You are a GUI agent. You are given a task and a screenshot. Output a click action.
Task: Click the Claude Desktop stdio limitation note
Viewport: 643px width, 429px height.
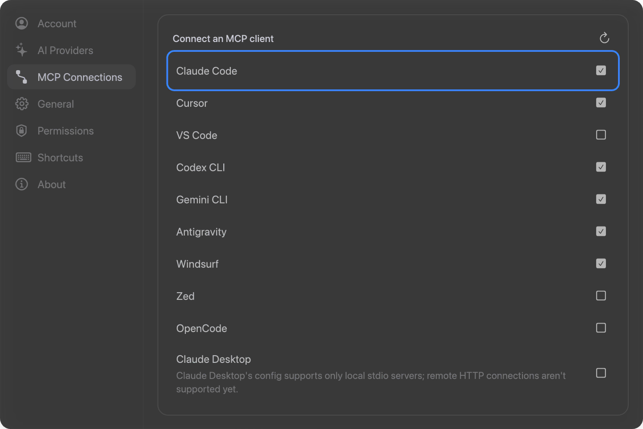tap(371, 382)
